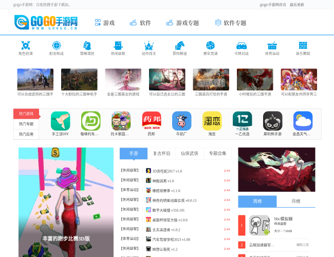This screenshot has height=257, width=334.
Task: Select the 策略塔防 fist icon
Action: click(x=87, y=45)
